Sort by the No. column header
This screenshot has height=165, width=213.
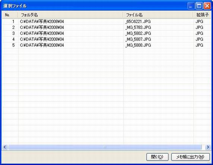[10, 15]
